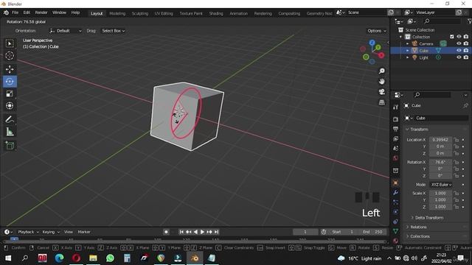Screen dimensions: 472x265
Task: Switch orthographic perspective grid icon
Action: (382, 102)
